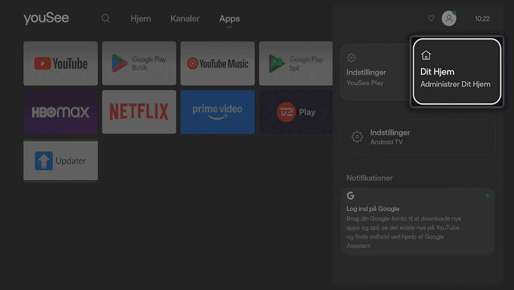Open Indstillinger YouSee Play card
Image resolution: width=514 pixels, height=290 pixels.
coord(376,72)
